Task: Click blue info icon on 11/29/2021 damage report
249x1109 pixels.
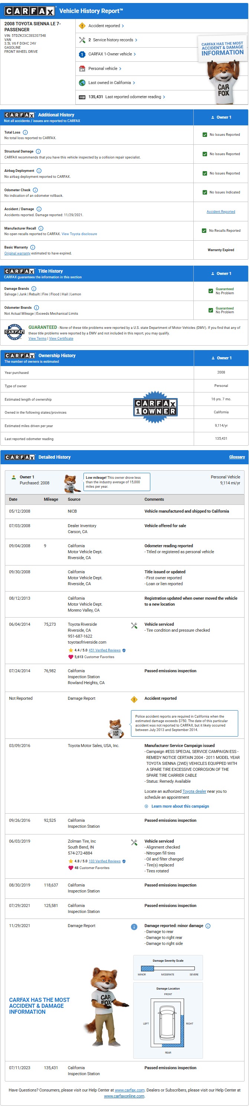Action: [x=134, y=927]
